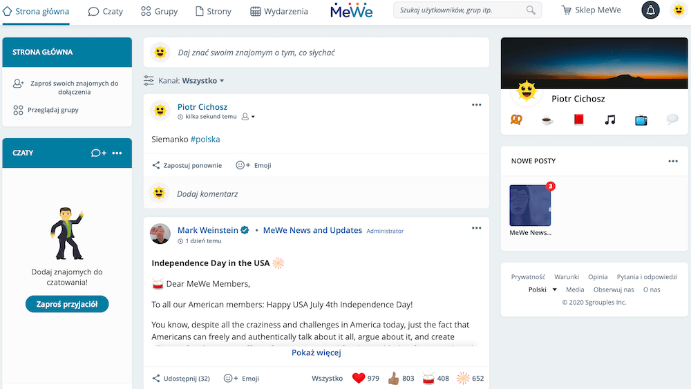
Task: Click Media footer link
Action: click(575, 290)
